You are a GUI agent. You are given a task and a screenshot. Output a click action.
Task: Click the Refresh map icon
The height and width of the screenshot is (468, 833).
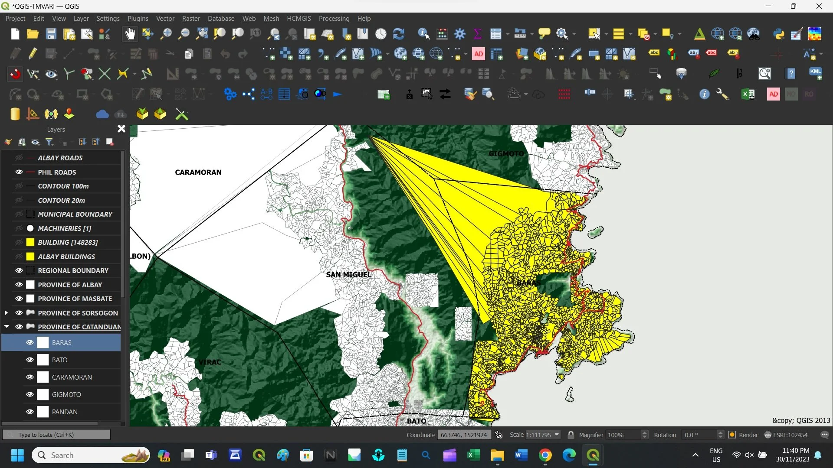point(398,34)
